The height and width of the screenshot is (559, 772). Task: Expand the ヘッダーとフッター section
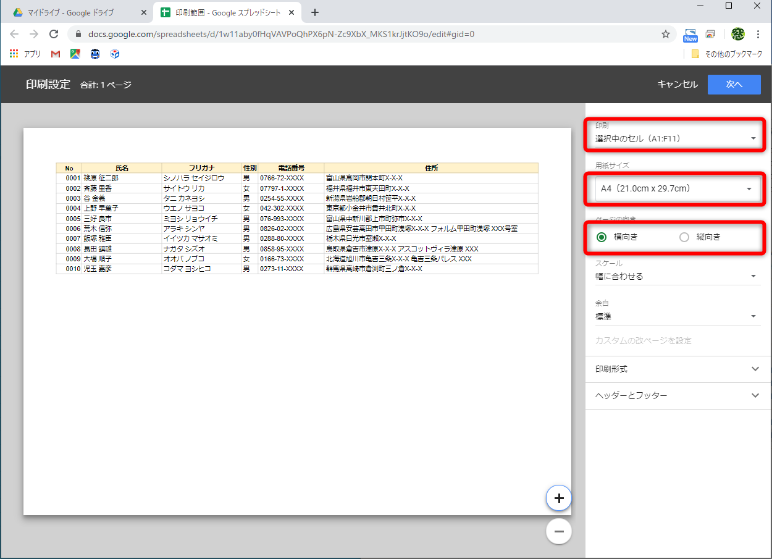coord(678,395)
